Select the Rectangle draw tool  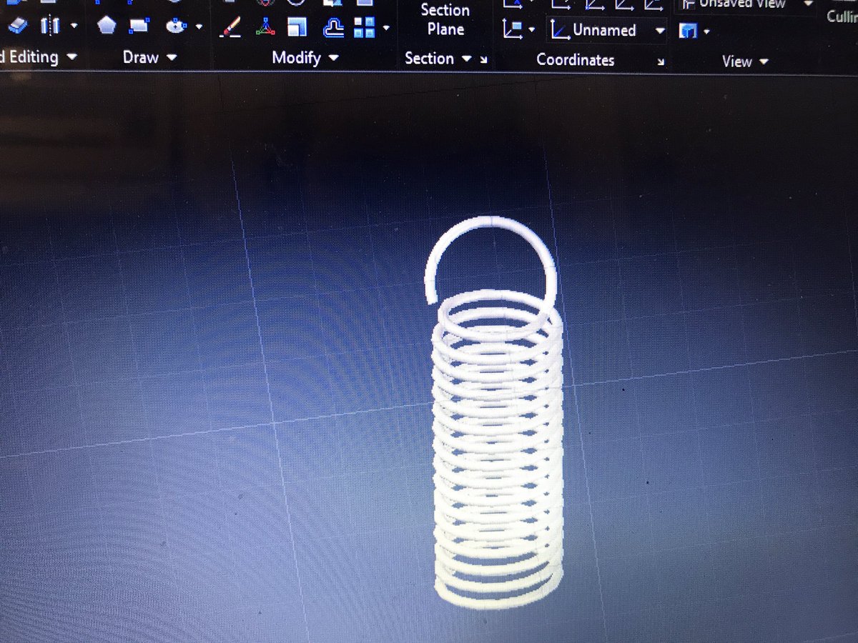click(x=139, y=26)
